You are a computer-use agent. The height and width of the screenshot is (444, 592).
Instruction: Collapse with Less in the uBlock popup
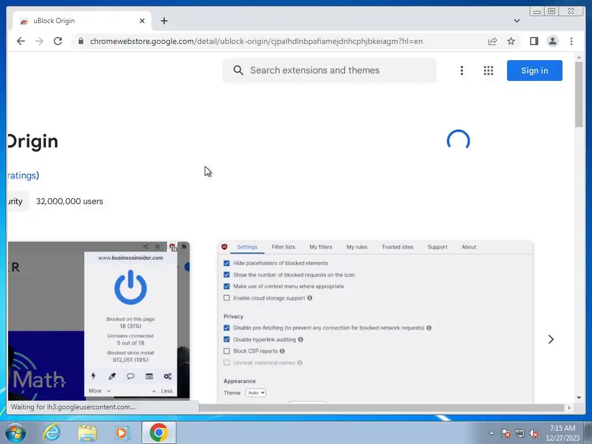pos(162,391)
